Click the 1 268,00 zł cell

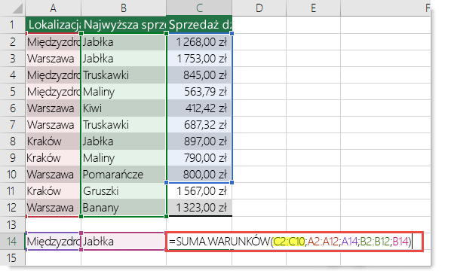click(199, 42)
